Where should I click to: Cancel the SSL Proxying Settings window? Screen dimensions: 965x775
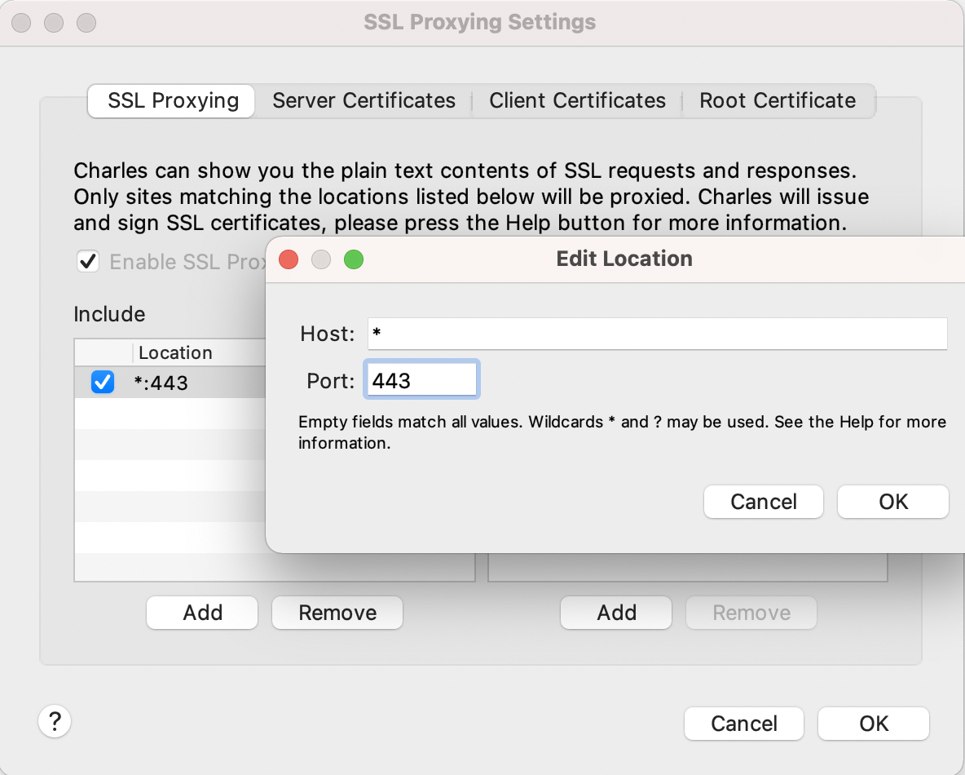pyautogui.click(x=744, y=724)
